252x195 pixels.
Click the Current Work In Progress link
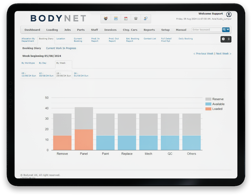tap(61, 48)
